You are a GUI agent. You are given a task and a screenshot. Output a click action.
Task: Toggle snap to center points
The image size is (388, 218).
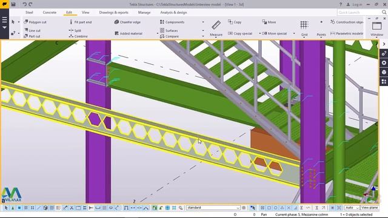click(275, 208)
